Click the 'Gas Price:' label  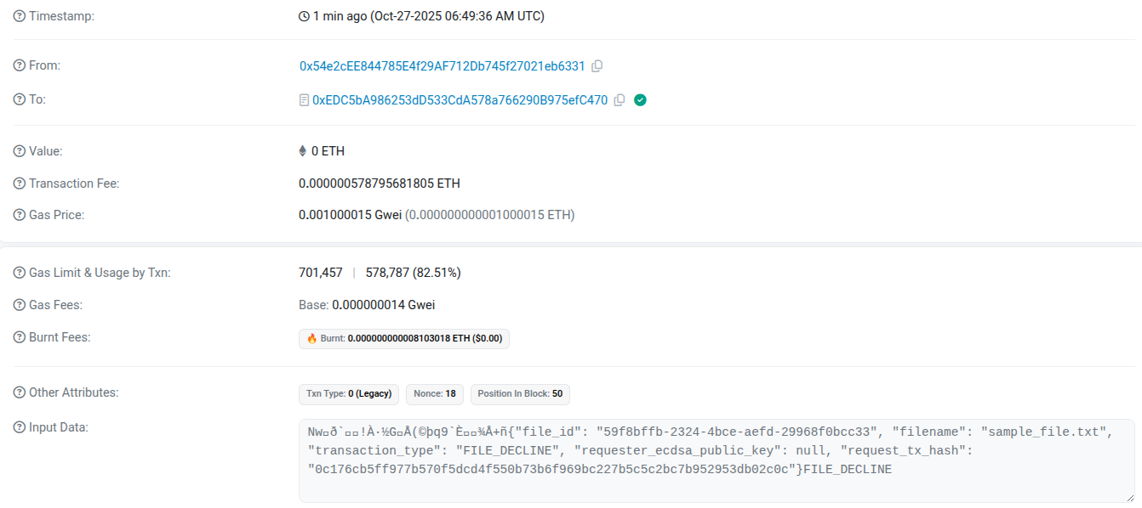coord(57,215)
